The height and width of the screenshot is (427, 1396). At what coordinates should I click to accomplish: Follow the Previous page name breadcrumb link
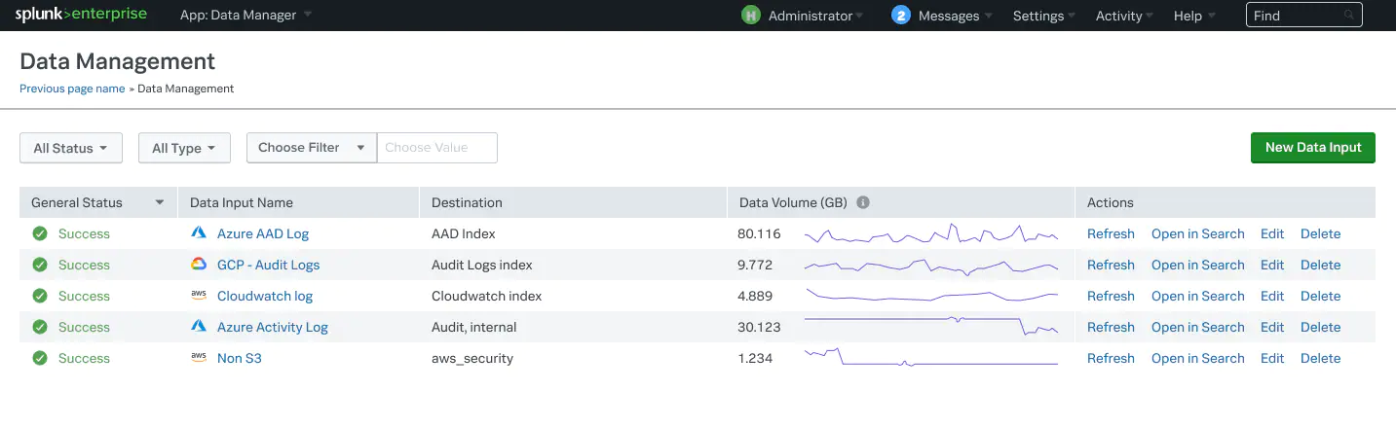coord(72,89)
